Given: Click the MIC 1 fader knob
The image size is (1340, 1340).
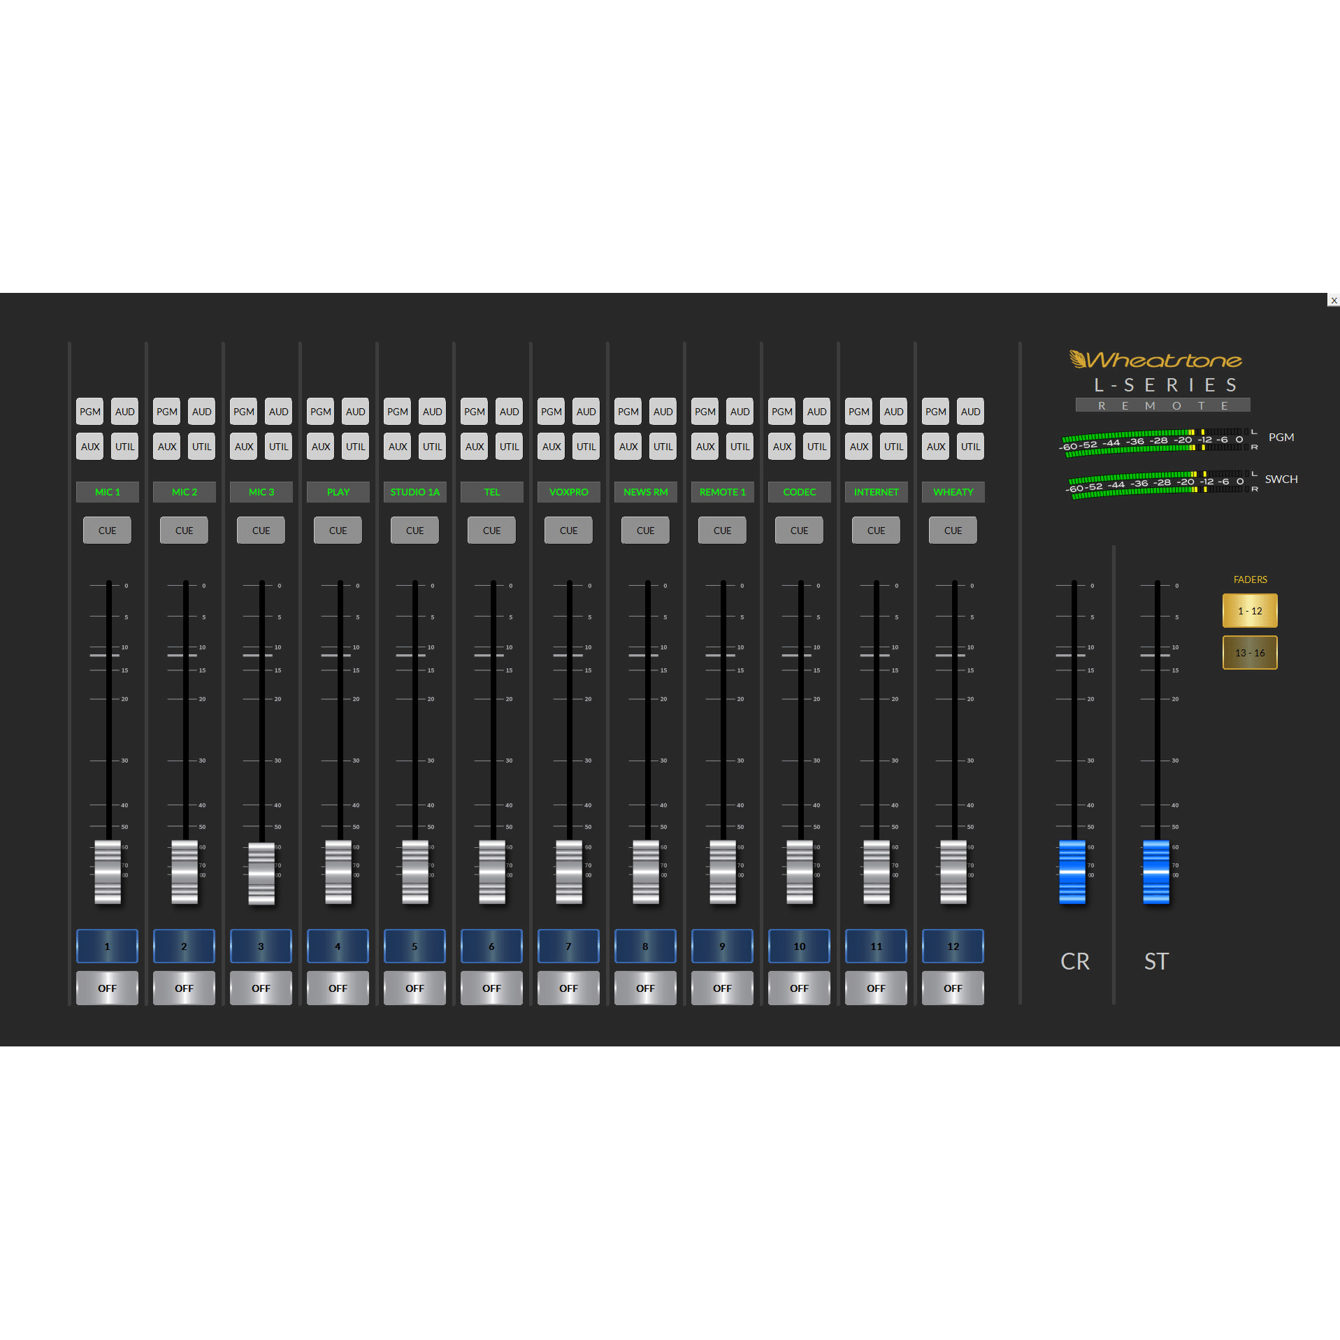Looking at the screenshot, I should pos(108,872).
